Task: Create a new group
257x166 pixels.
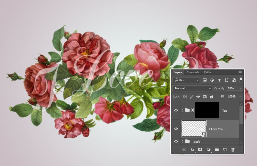Action: (x=217, y=149)
